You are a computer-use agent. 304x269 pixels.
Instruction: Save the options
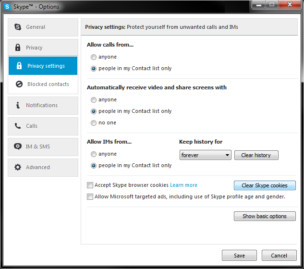coord(239,256)
